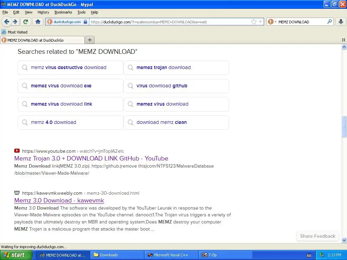The height and width of the screenshot is (260, 347).
Task: Click the 2:13 PM clock
Action: (334, 255)
